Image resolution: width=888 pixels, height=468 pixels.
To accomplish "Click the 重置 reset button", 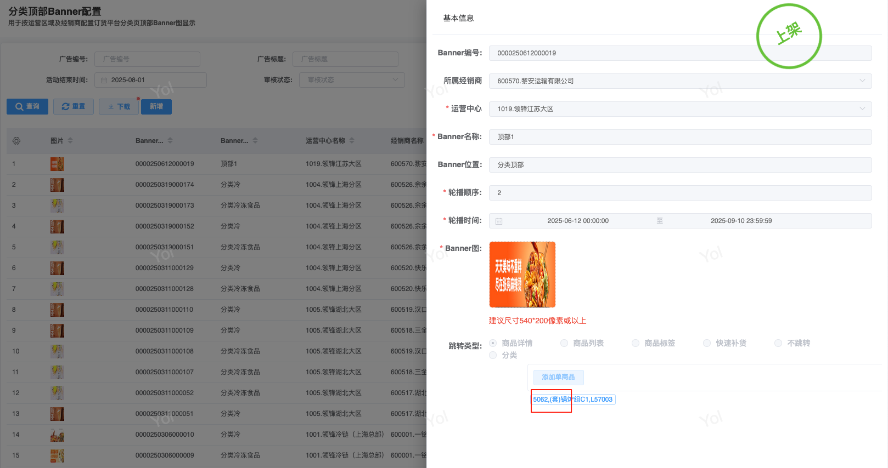I will [x=74, y=106].
